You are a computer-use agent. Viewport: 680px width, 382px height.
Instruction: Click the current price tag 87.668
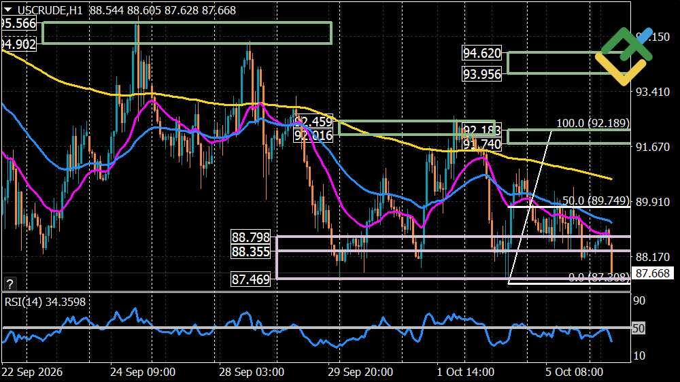point(652,273)
